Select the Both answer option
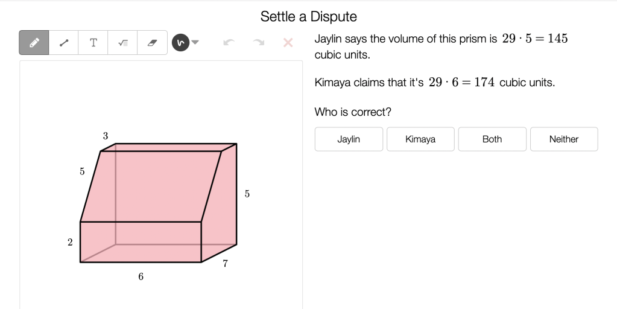Screen dimensions: 617x309 coord(492,139)
